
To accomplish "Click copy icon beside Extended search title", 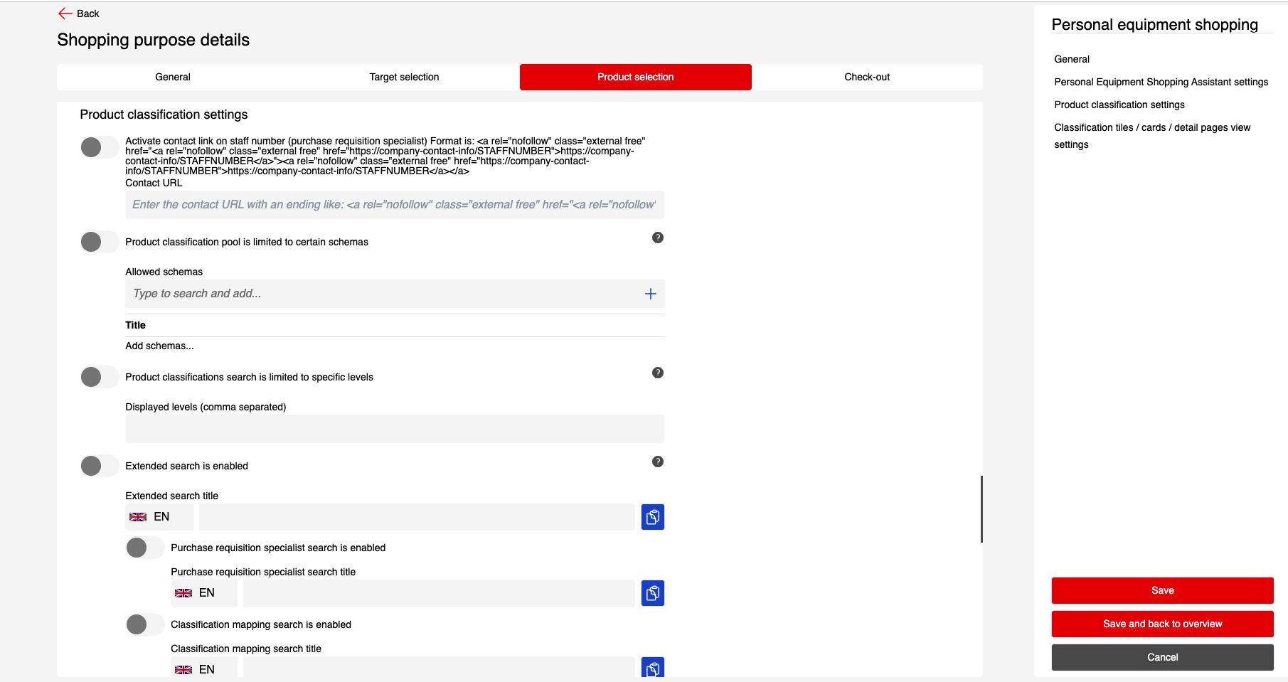I will pos(652,517).
